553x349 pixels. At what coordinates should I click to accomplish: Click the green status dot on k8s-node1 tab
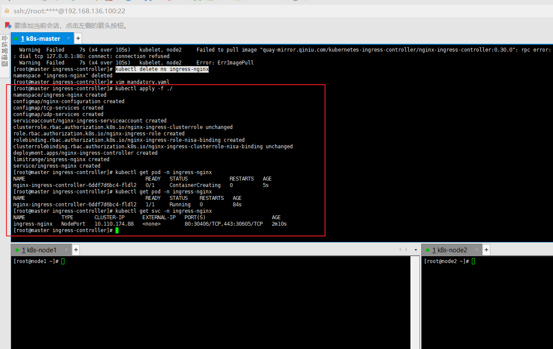coord(17,250)
